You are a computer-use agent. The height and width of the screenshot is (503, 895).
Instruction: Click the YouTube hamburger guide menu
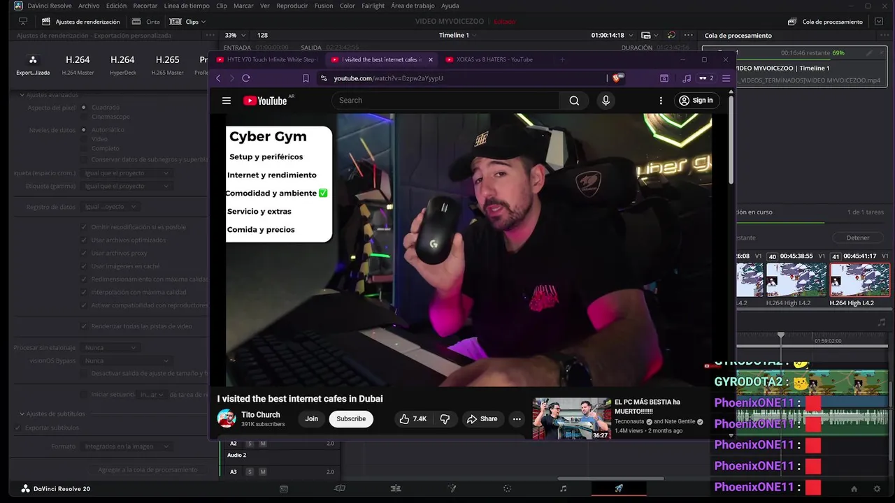click(227, 101)
